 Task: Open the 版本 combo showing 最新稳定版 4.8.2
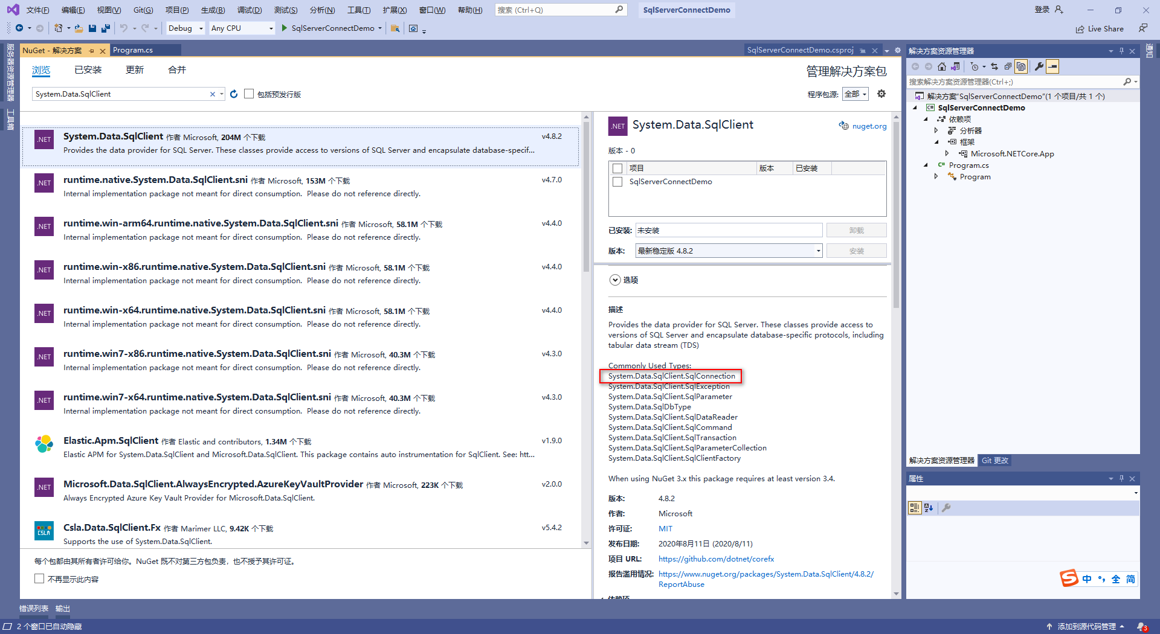click(x=819, y=250)
